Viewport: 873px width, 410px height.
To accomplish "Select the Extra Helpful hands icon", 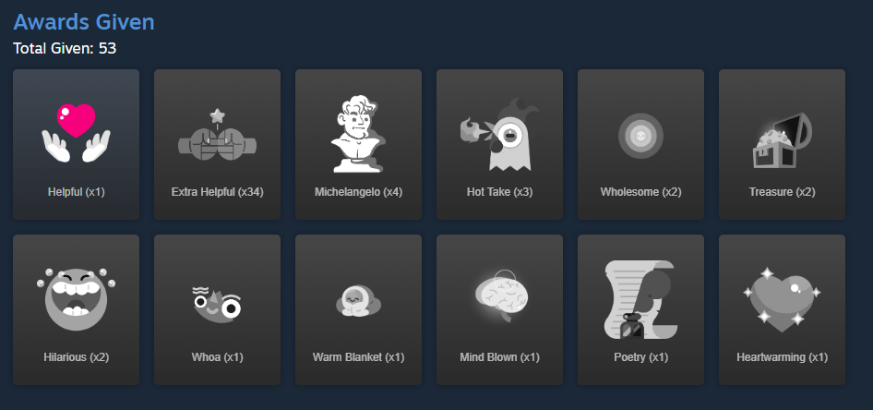I will [217, 135].
